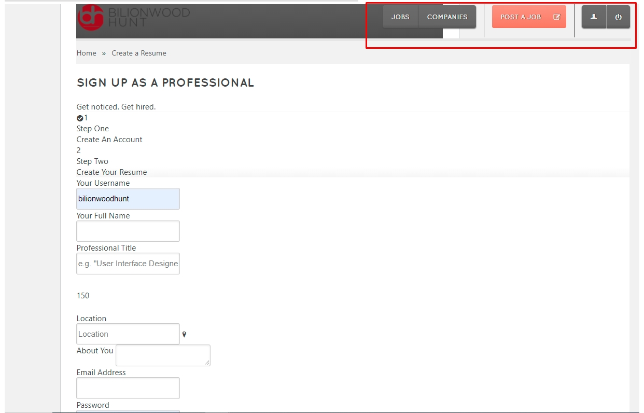644x413 pixels.
Task: Click the Create a Resume breadcrumb
Action: tap(139, 53)
